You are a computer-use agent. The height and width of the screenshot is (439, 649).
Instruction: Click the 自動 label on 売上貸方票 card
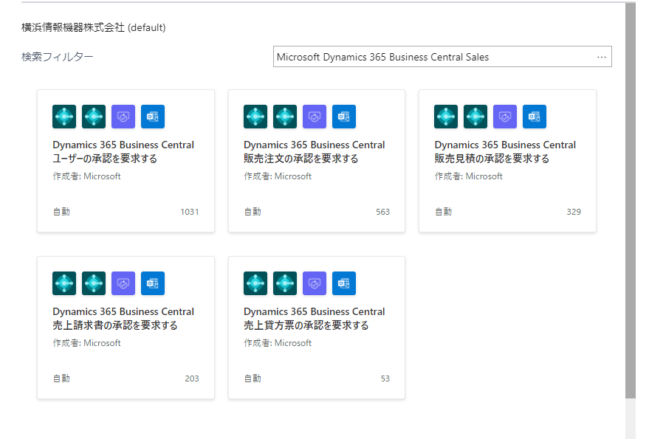click(253, 378)
